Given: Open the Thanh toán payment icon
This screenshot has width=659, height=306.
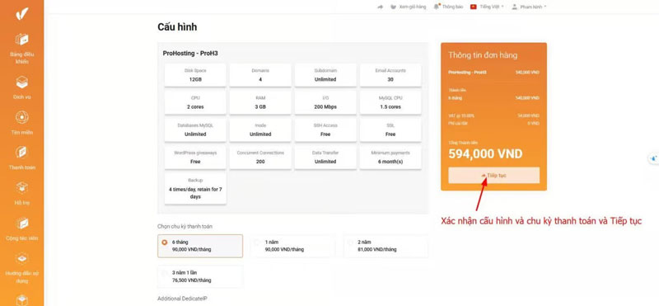Looking at the screenshot, I should tap(22, 153).
